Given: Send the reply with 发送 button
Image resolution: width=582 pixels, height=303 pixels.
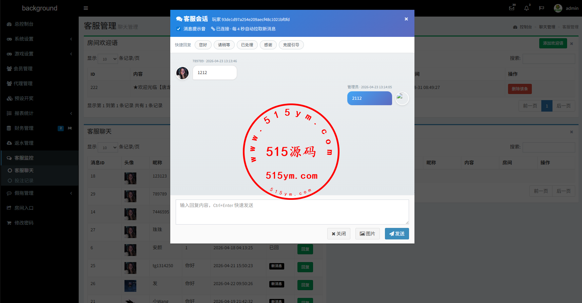Looking at the screenshot, I should pos(396,234).
